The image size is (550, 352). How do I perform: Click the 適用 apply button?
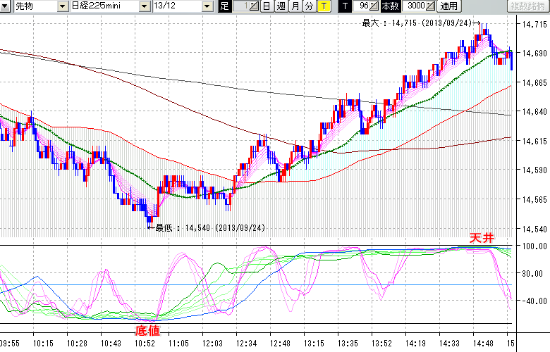448,6
